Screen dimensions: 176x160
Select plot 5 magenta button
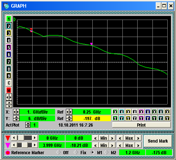(x=9, y=48)
